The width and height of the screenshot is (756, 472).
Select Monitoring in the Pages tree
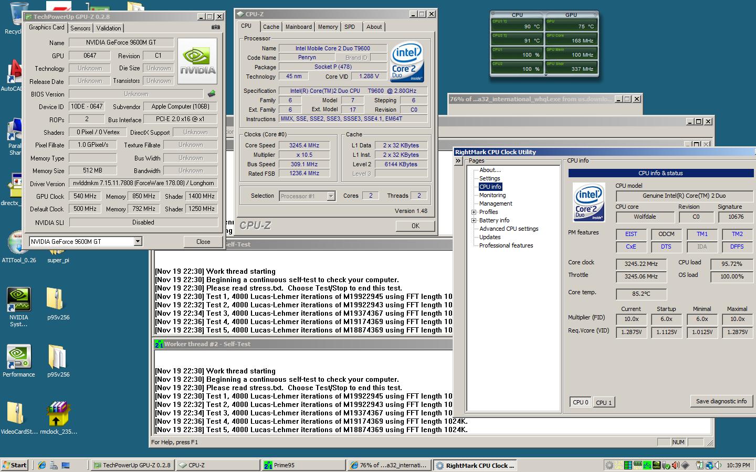click(492, 195)
